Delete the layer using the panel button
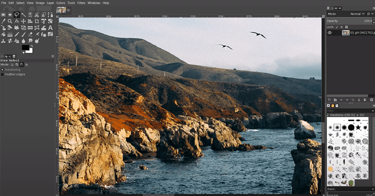Viewport: 375px width, 196px height. (371, 100)
